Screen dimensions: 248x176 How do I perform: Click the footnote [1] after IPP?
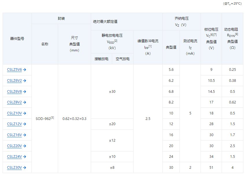coord(150,46)
